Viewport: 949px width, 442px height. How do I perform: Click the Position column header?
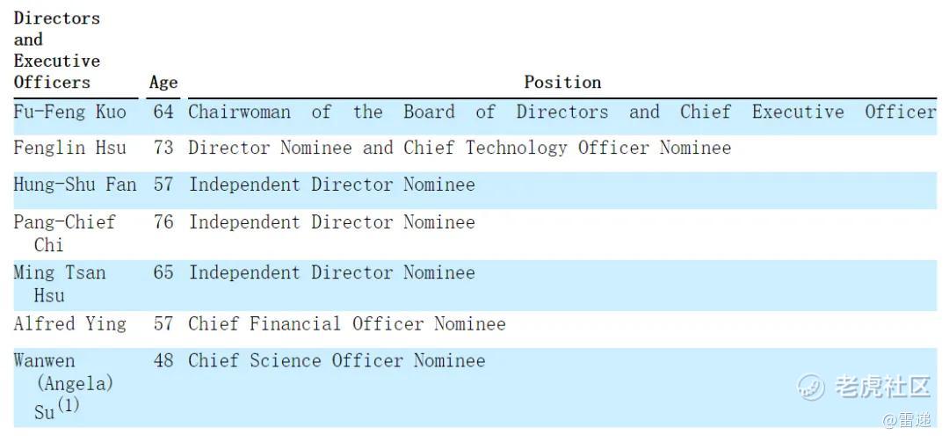click(562, 83)
